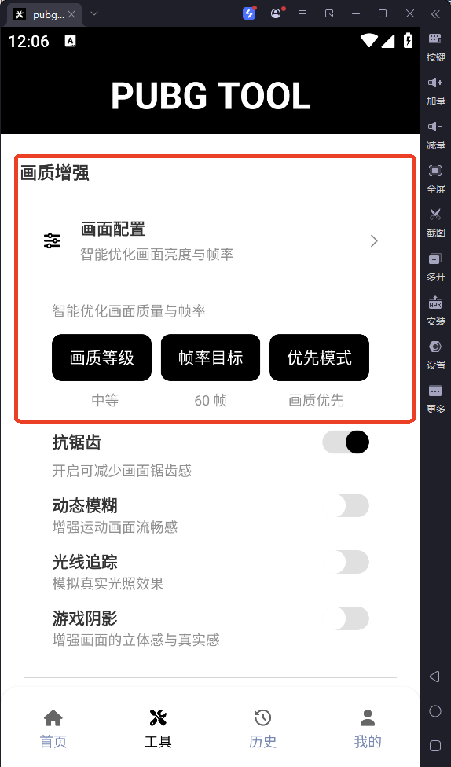Click the 画质等级 button
This screenshot has height=767, width=451.
click(x=101, y=358)
